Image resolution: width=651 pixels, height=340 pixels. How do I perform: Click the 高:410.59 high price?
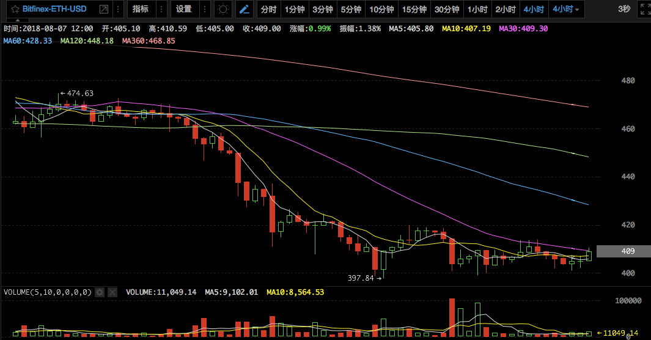pos(168,29)
